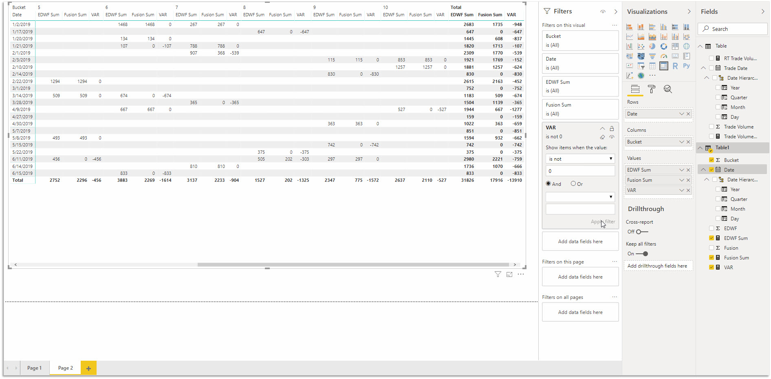This screenshot has height=379, width=771.
Task: Collapse the Visualizations pane
Action: click(689, 11)
